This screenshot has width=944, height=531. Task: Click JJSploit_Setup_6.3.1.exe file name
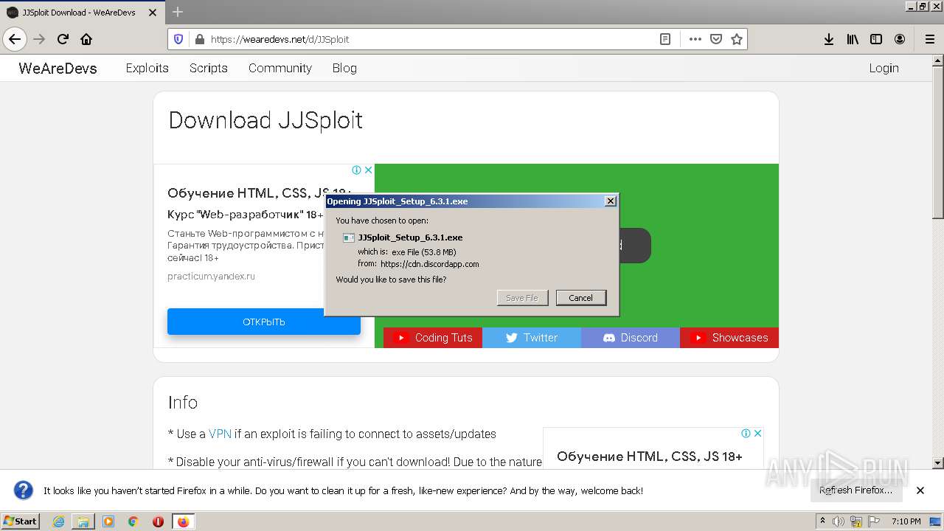(410, 237)
